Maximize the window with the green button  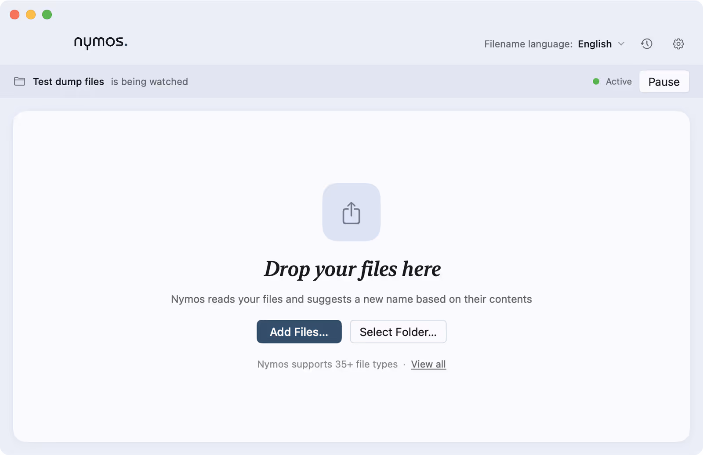47,14
